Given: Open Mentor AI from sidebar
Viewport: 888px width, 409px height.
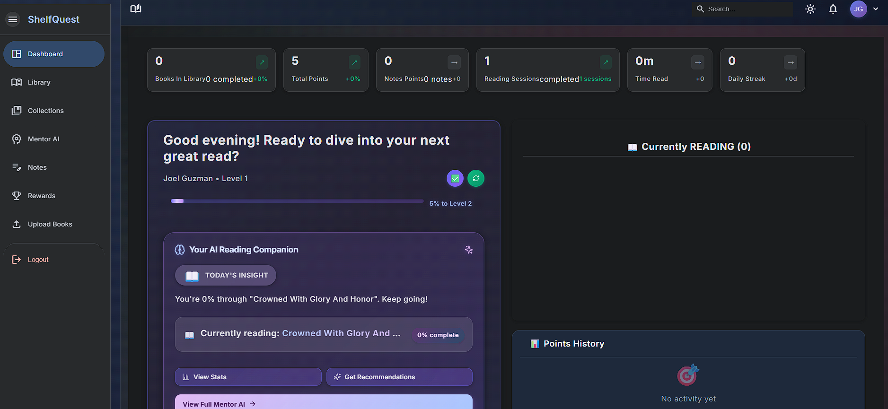Looking at the screenshot, I should 54,139.
